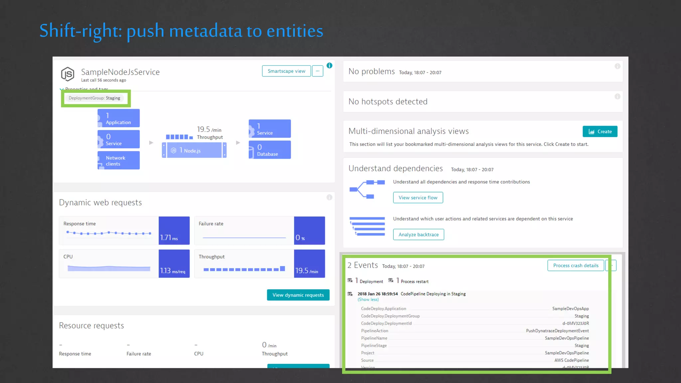Create a multi-dimensional analysis view
The height and width of the screenshot is (383, 681).
pos(600,132)
